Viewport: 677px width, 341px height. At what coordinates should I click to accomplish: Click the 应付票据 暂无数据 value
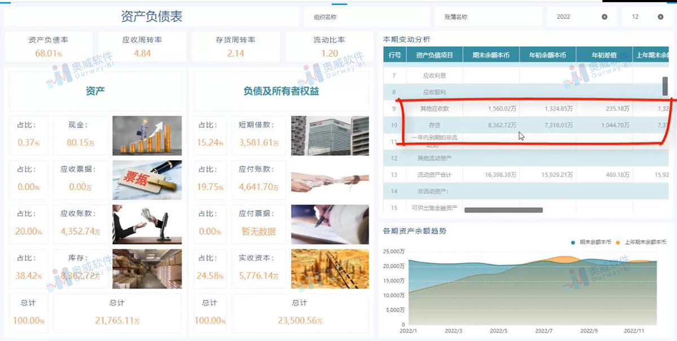(x=259, y=231)
